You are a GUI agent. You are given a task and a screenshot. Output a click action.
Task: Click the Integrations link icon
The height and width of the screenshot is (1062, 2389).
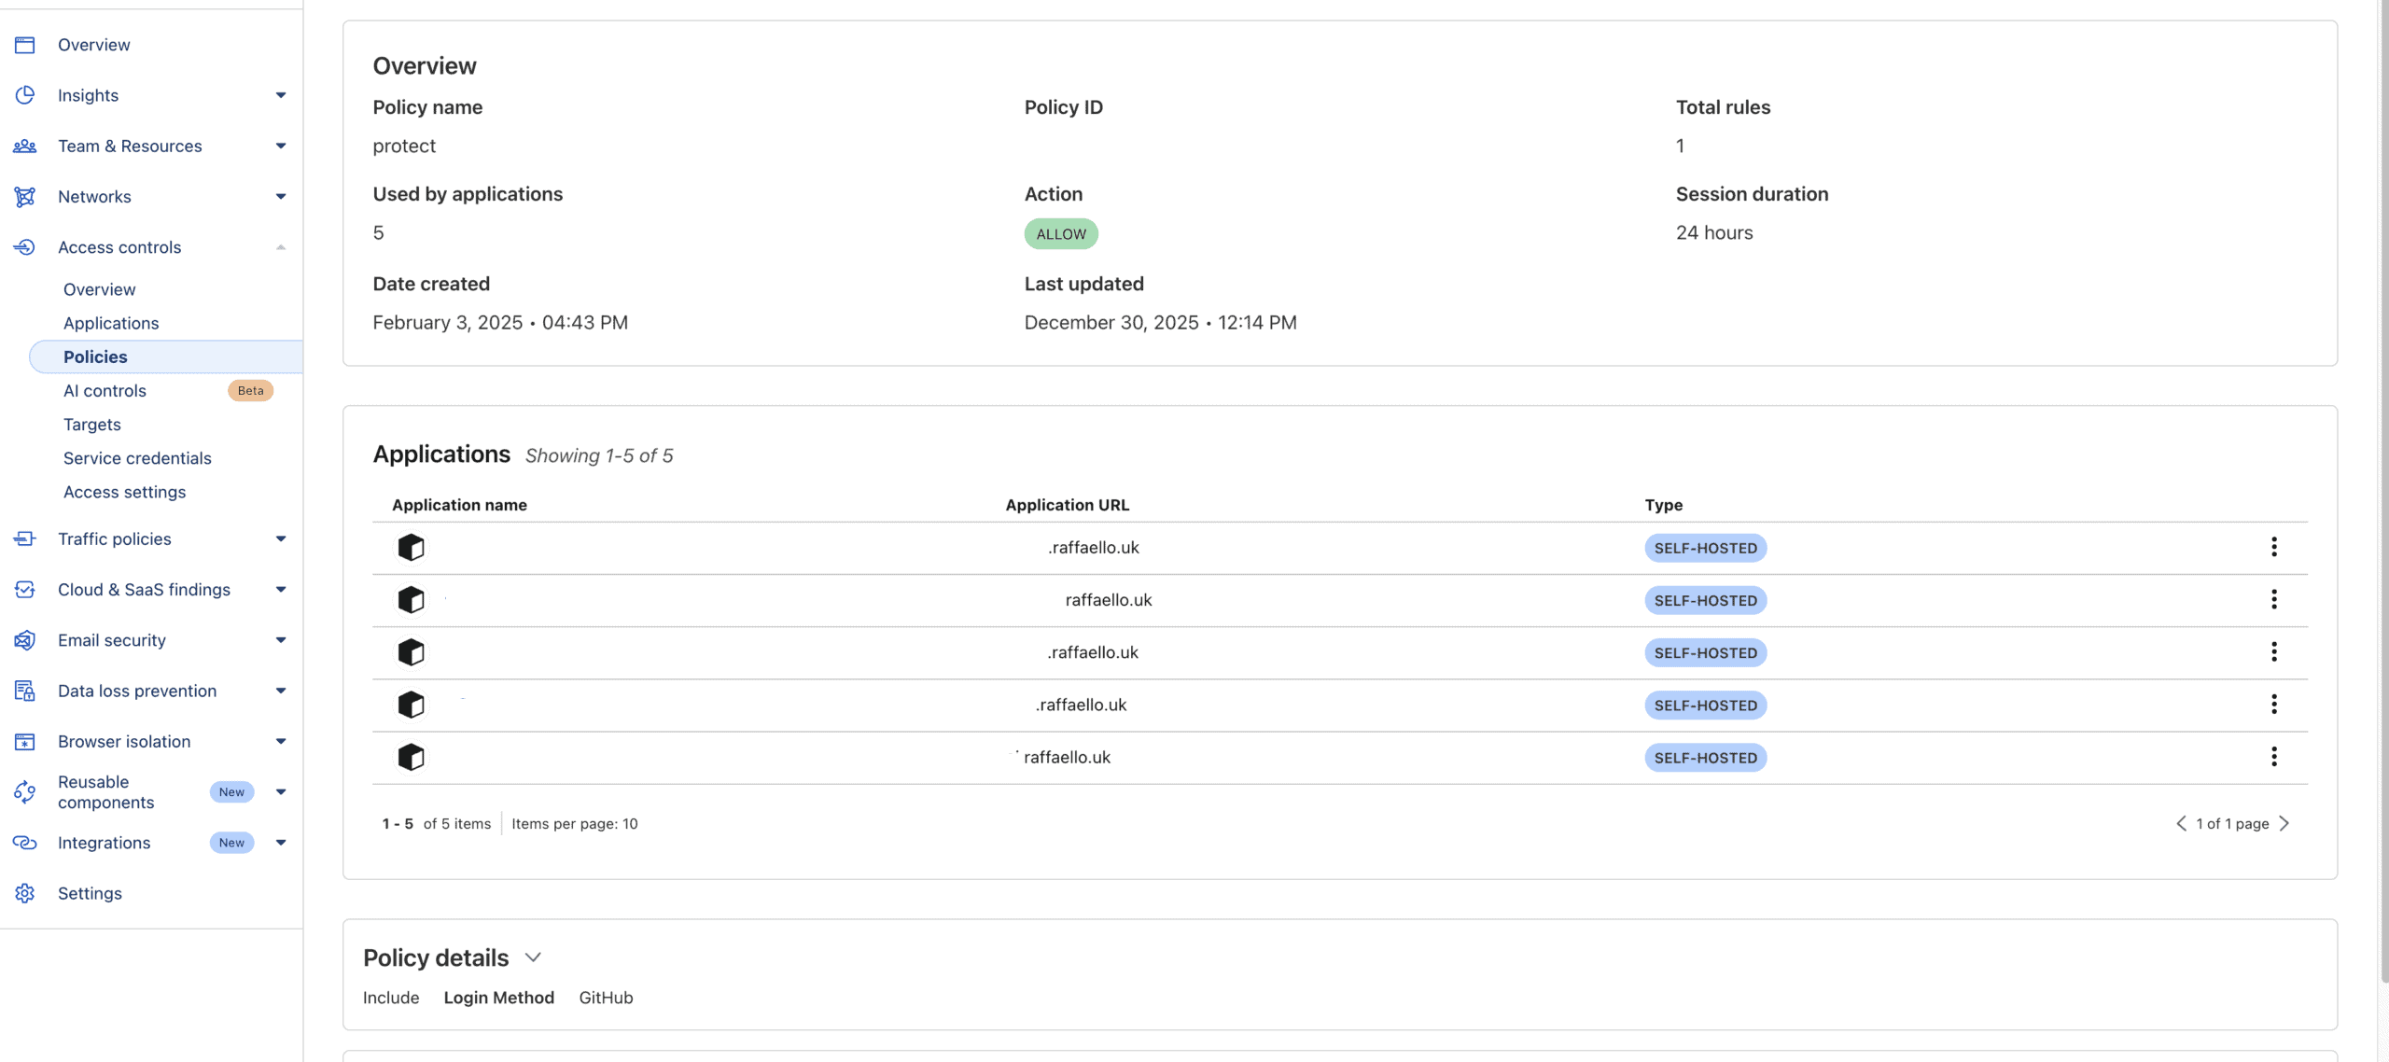(x=25, y=843)
